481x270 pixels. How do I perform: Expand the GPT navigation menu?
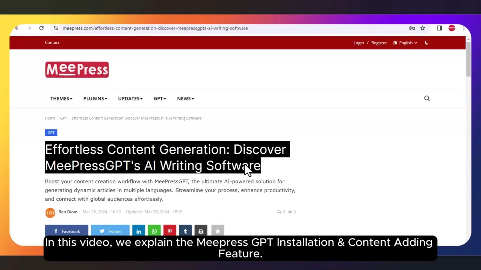pos(160,99)
